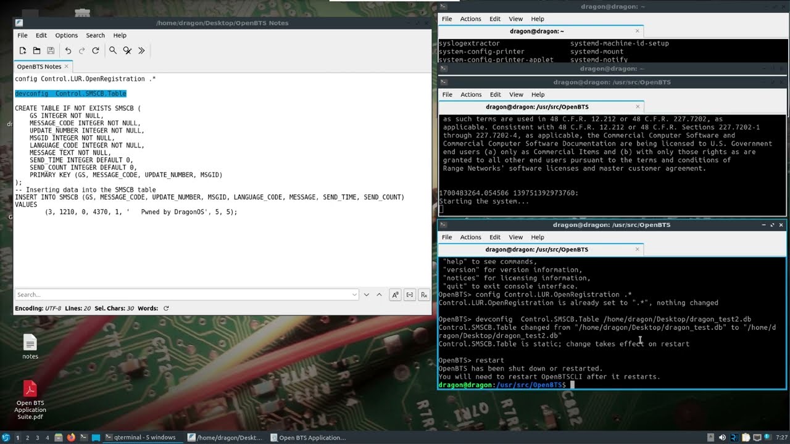Toggle Whole Word search option

[x=409, y=295]
